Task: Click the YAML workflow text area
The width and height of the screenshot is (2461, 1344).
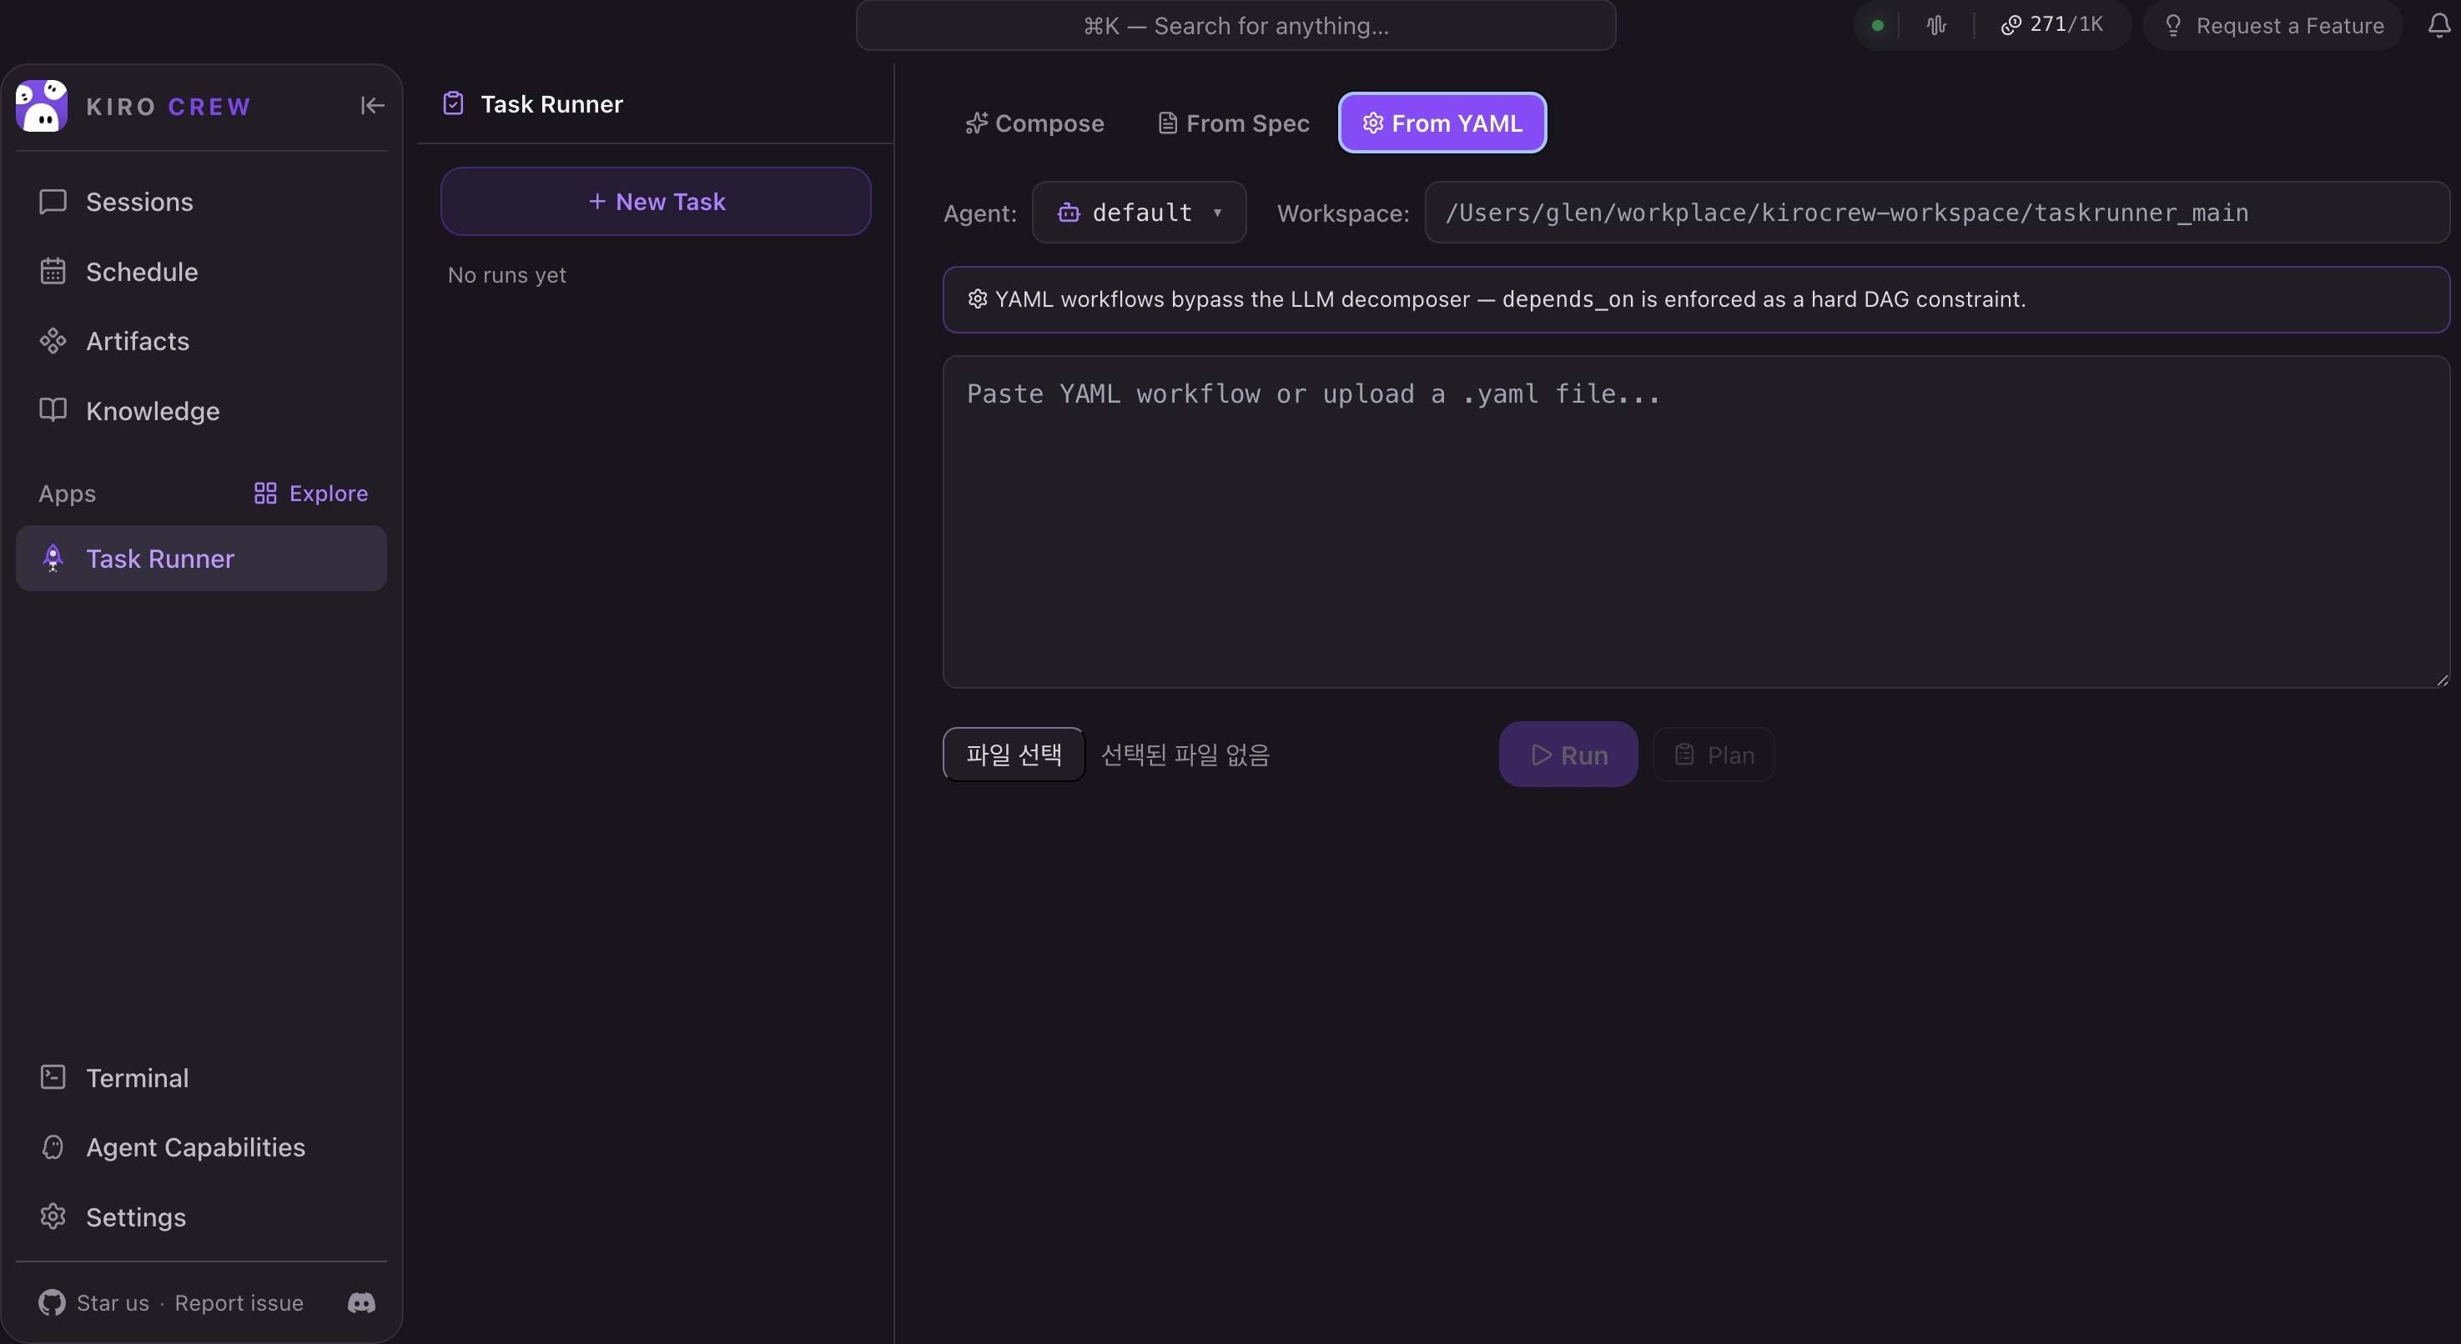Action: [1696, 522]
